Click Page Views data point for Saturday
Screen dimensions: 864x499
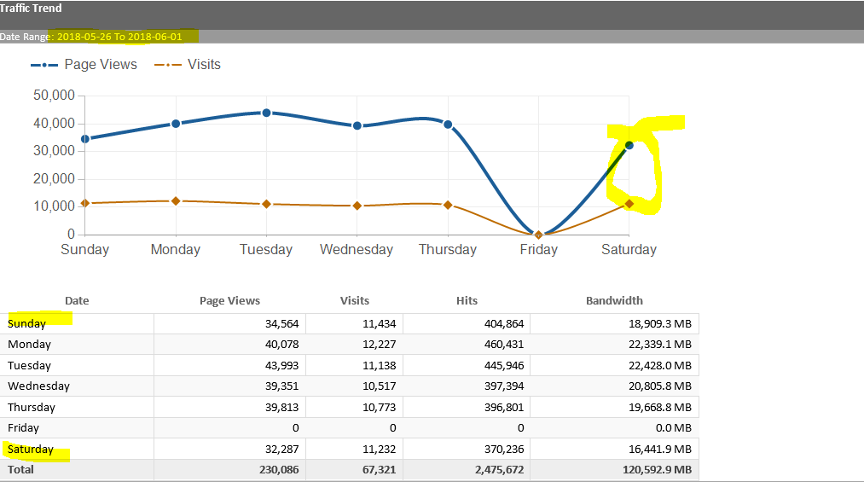coord(629,145)
